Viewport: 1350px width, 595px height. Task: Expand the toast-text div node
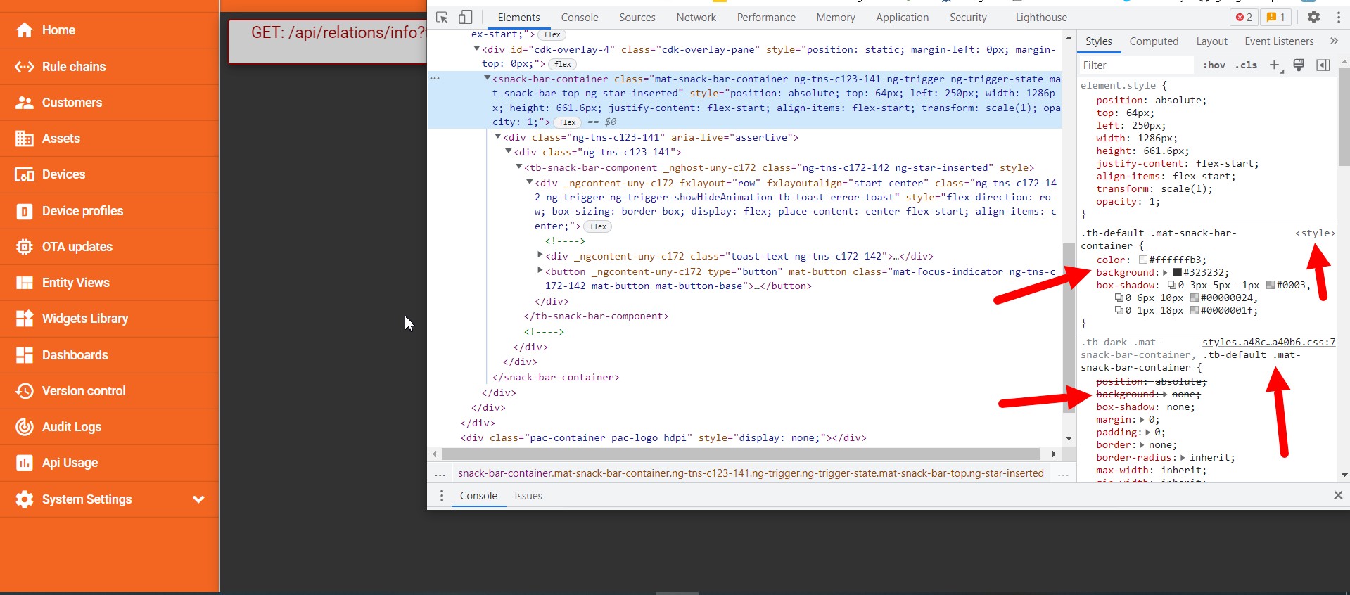click(x=540, y=255)
